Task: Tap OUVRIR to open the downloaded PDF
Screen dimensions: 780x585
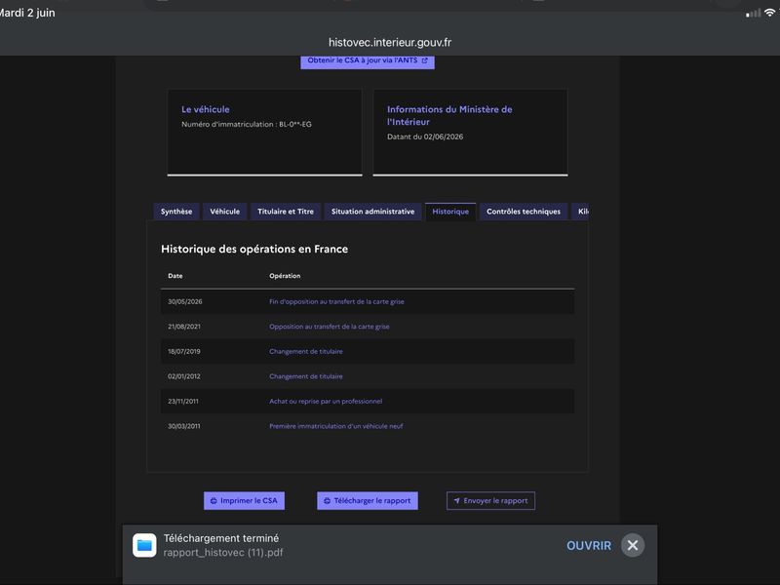Action: click(589, 546)
